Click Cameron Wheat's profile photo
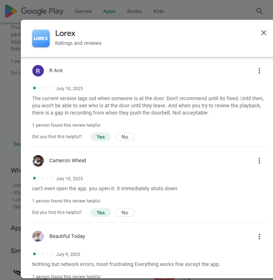Screen dimensions: 273x280 [38, 161]
